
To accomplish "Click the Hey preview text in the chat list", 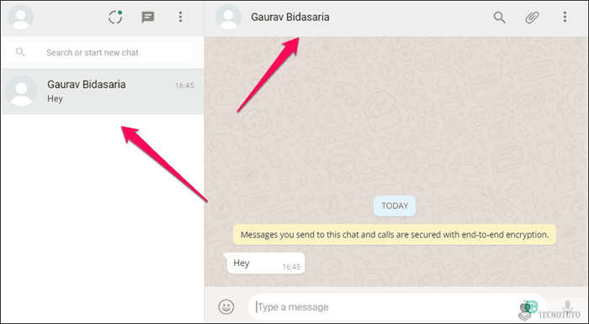I will click(55, 99).
